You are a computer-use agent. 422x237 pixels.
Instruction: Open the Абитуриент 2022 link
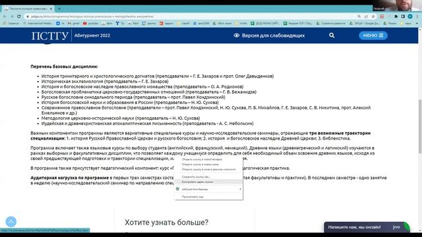coord(92,36)
